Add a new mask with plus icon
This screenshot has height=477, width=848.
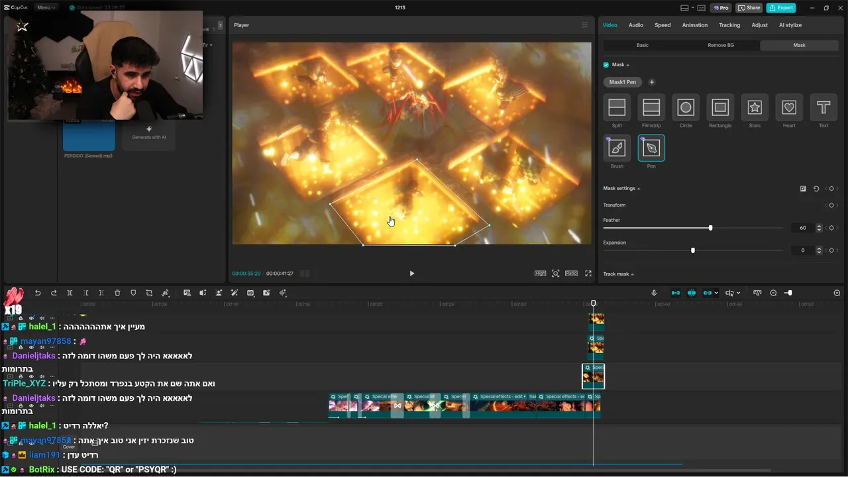[x=651, y=82]
